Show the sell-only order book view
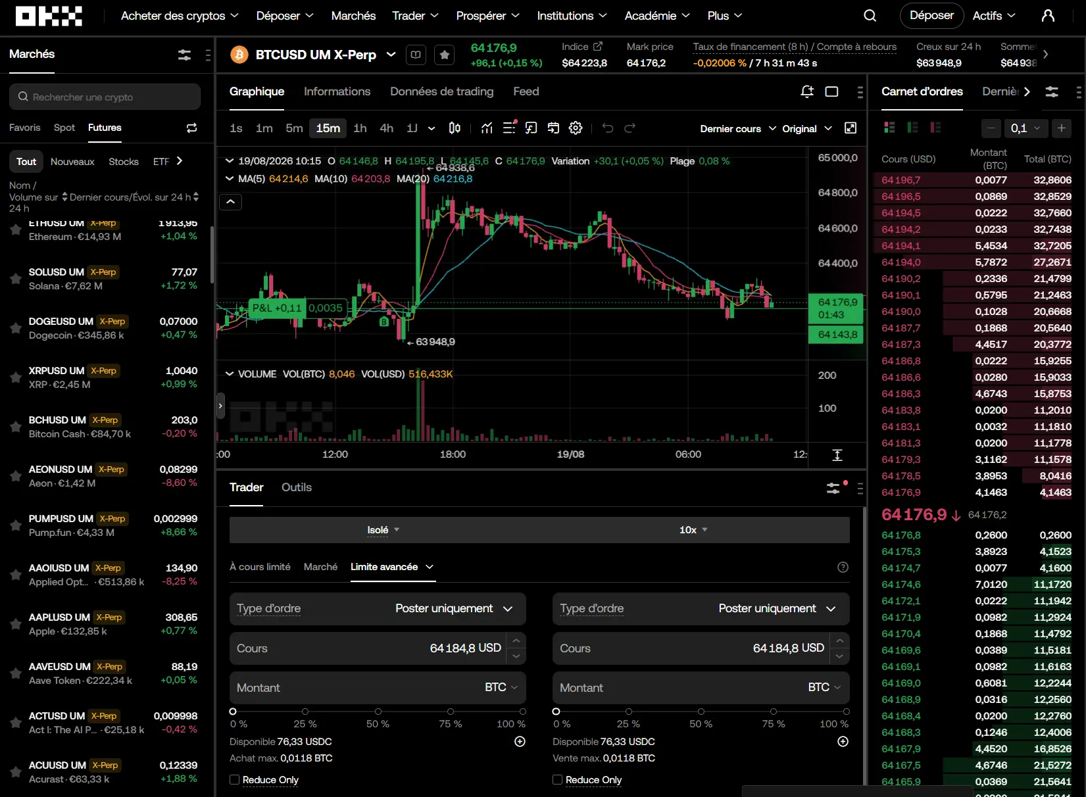1086x797 pixels. coord(935,128)
